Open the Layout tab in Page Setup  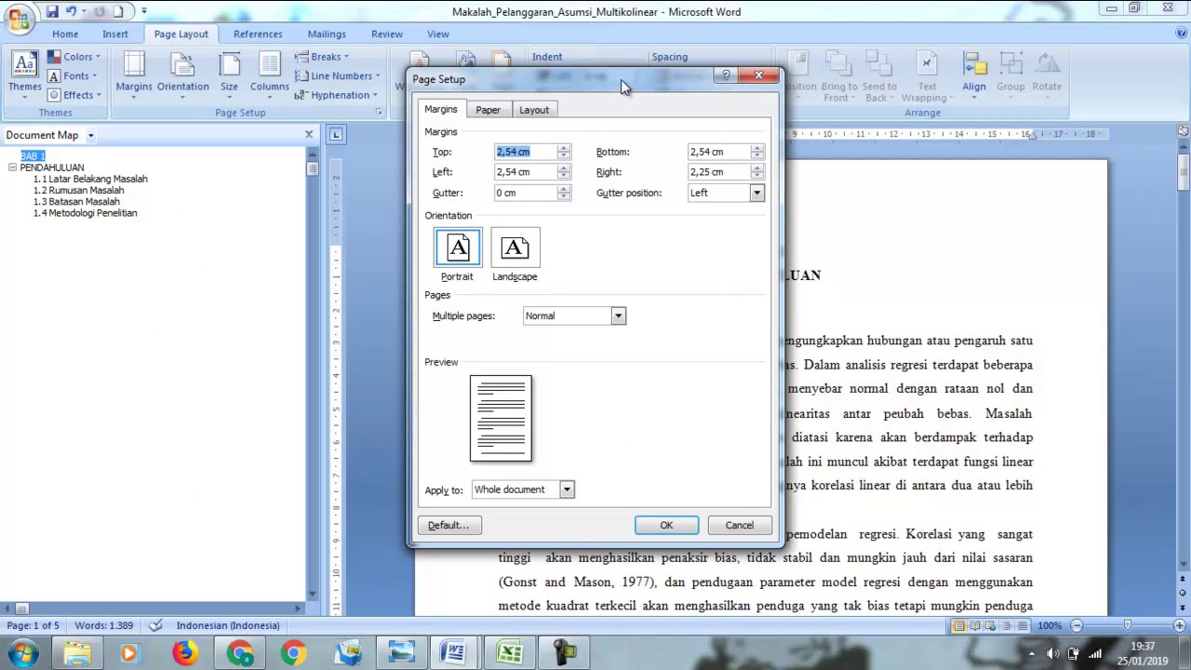(x=534, y=110)
